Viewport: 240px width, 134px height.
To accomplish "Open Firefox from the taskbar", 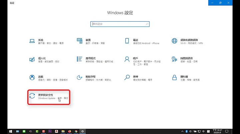I will (x=69, y=131).
